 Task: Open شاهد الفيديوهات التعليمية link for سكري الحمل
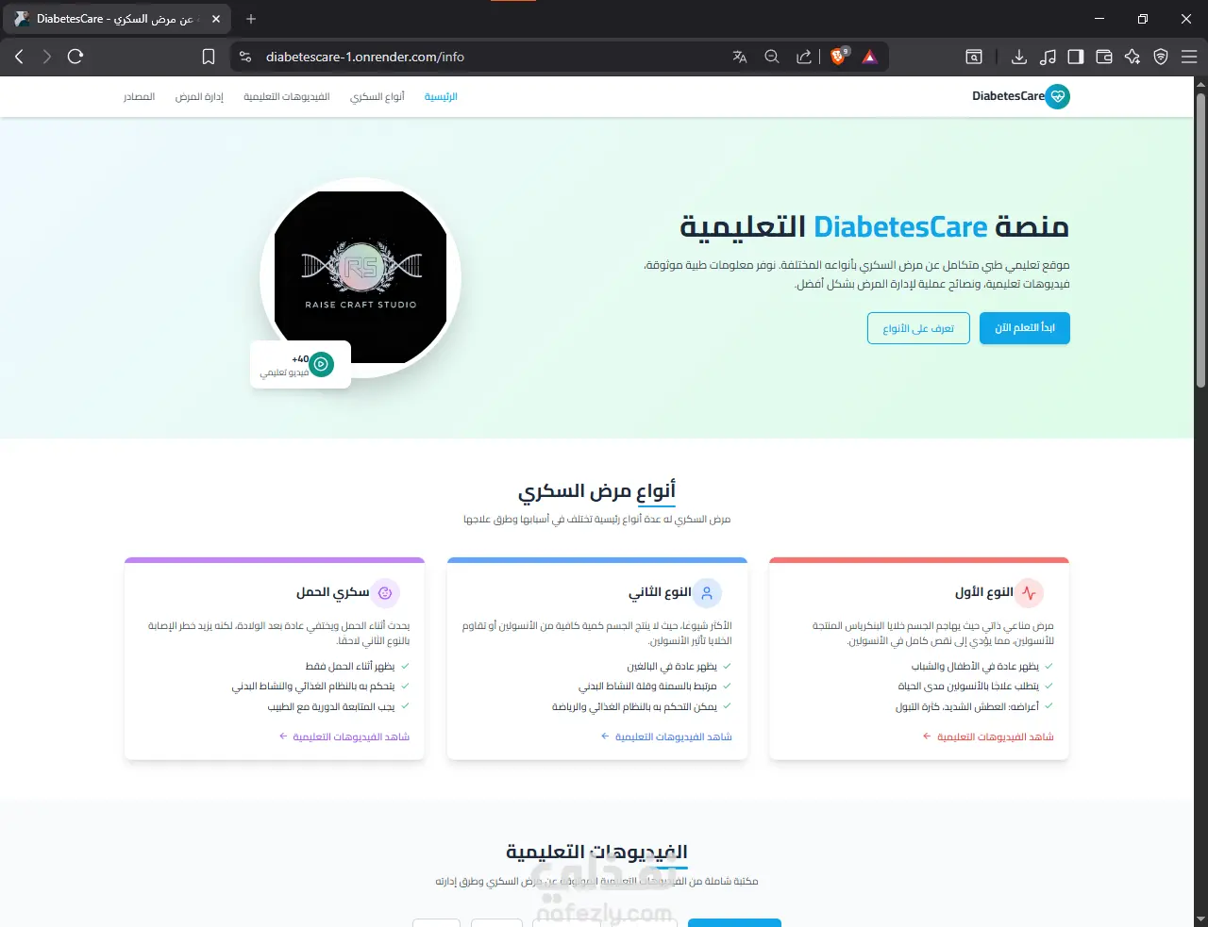[344, 737]
